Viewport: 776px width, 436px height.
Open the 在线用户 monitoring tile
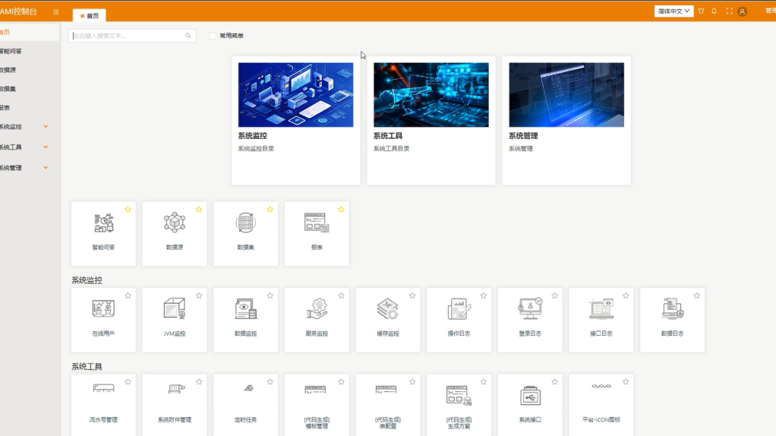(103, 319)
